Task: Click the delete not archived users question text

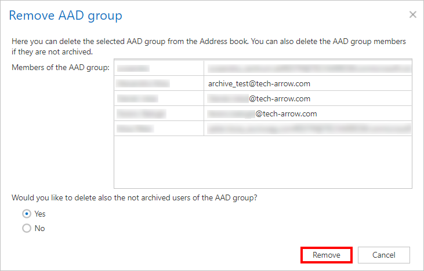Action: 134,197
